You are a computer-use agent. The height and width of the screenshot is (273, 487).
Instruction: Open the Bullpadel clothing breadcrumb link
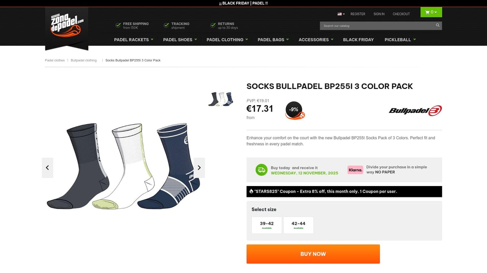tap(84, 60)
